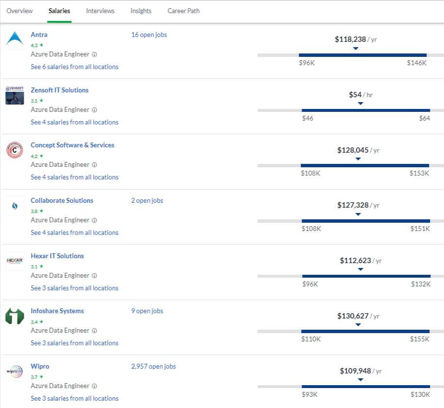Click the Collaborate Solutions logo

coord(15,206)
